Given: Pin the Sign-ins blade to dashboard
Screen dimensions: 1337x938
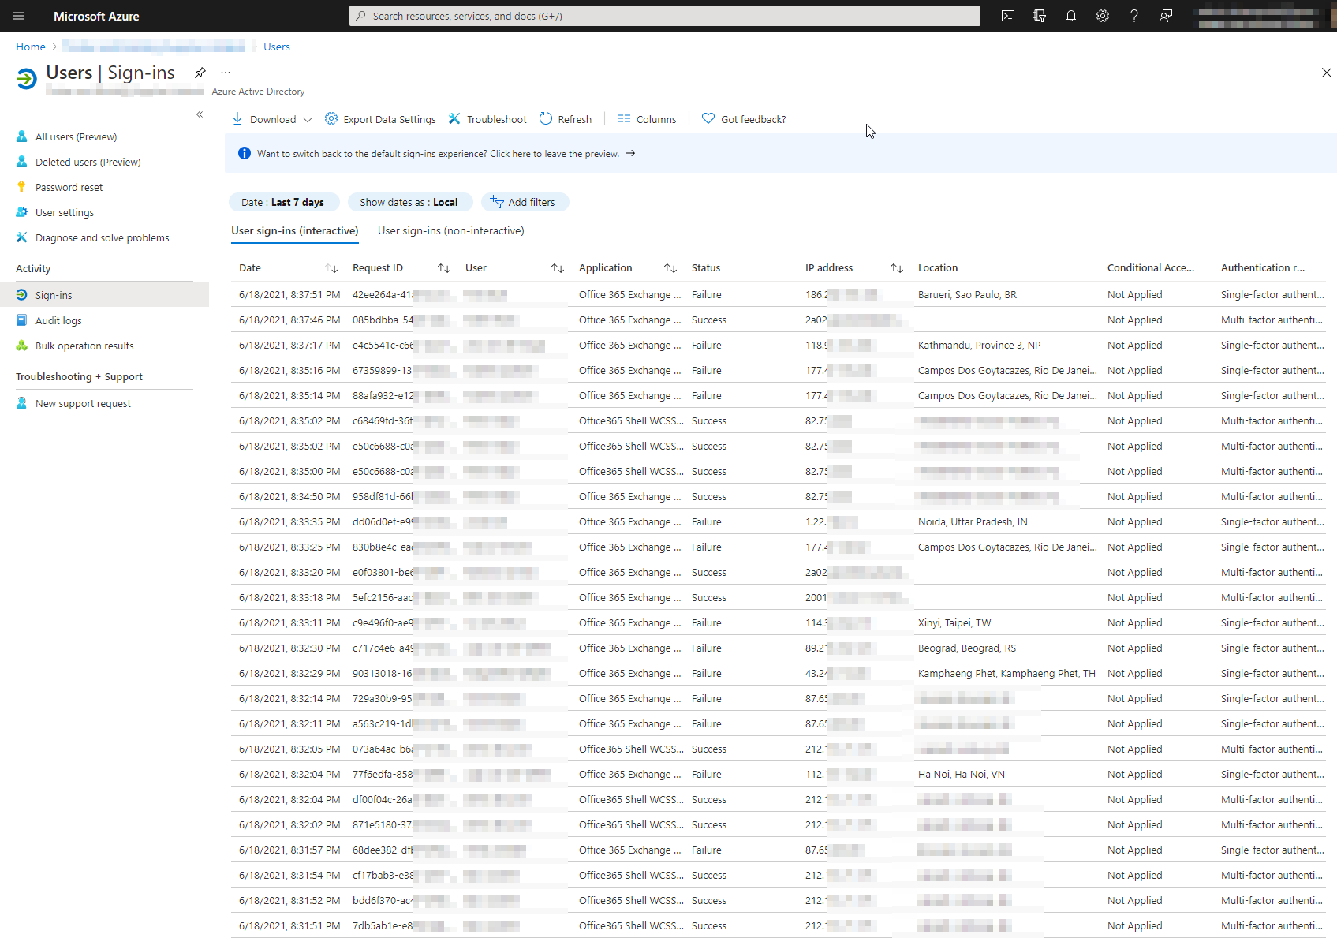Looking at the screenshot, I should tap(200, 73).
